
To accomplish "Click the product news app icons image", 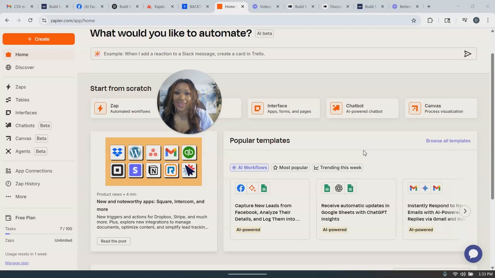I will click(x=154, y=161).
